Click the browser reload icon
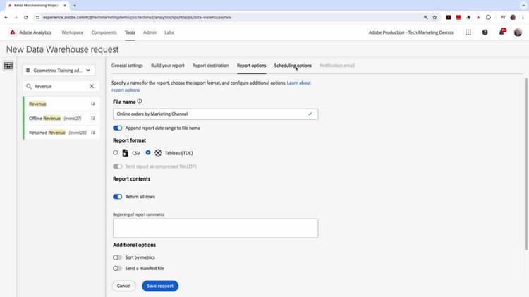The width and height of the screenshot is (529, 297). click(26, 17)
